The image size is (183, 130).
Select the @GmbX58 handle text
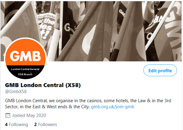(16, 92)
